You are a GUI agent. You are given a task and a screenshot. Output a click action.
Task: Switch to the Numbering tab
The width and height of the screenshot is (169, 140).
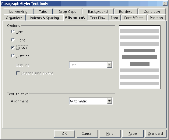[x=18, y=12]
